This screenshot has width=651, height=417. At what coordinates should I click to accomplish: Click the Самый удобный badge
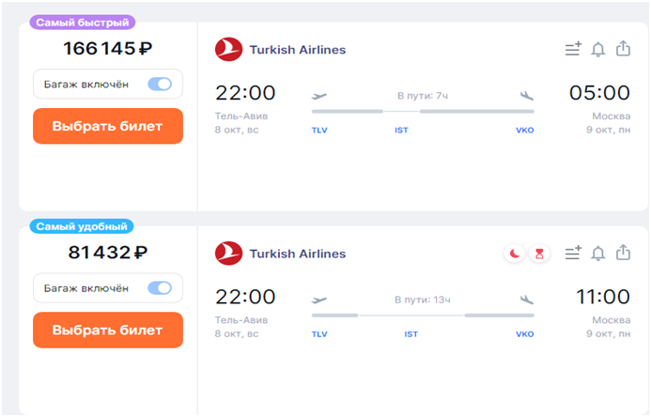[82, 226]
